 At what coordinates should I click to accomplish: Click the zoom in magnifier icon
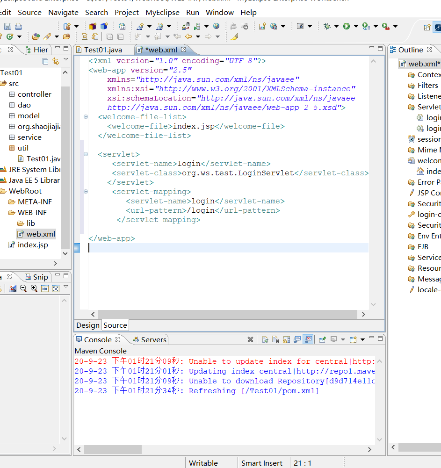point(34,288)
